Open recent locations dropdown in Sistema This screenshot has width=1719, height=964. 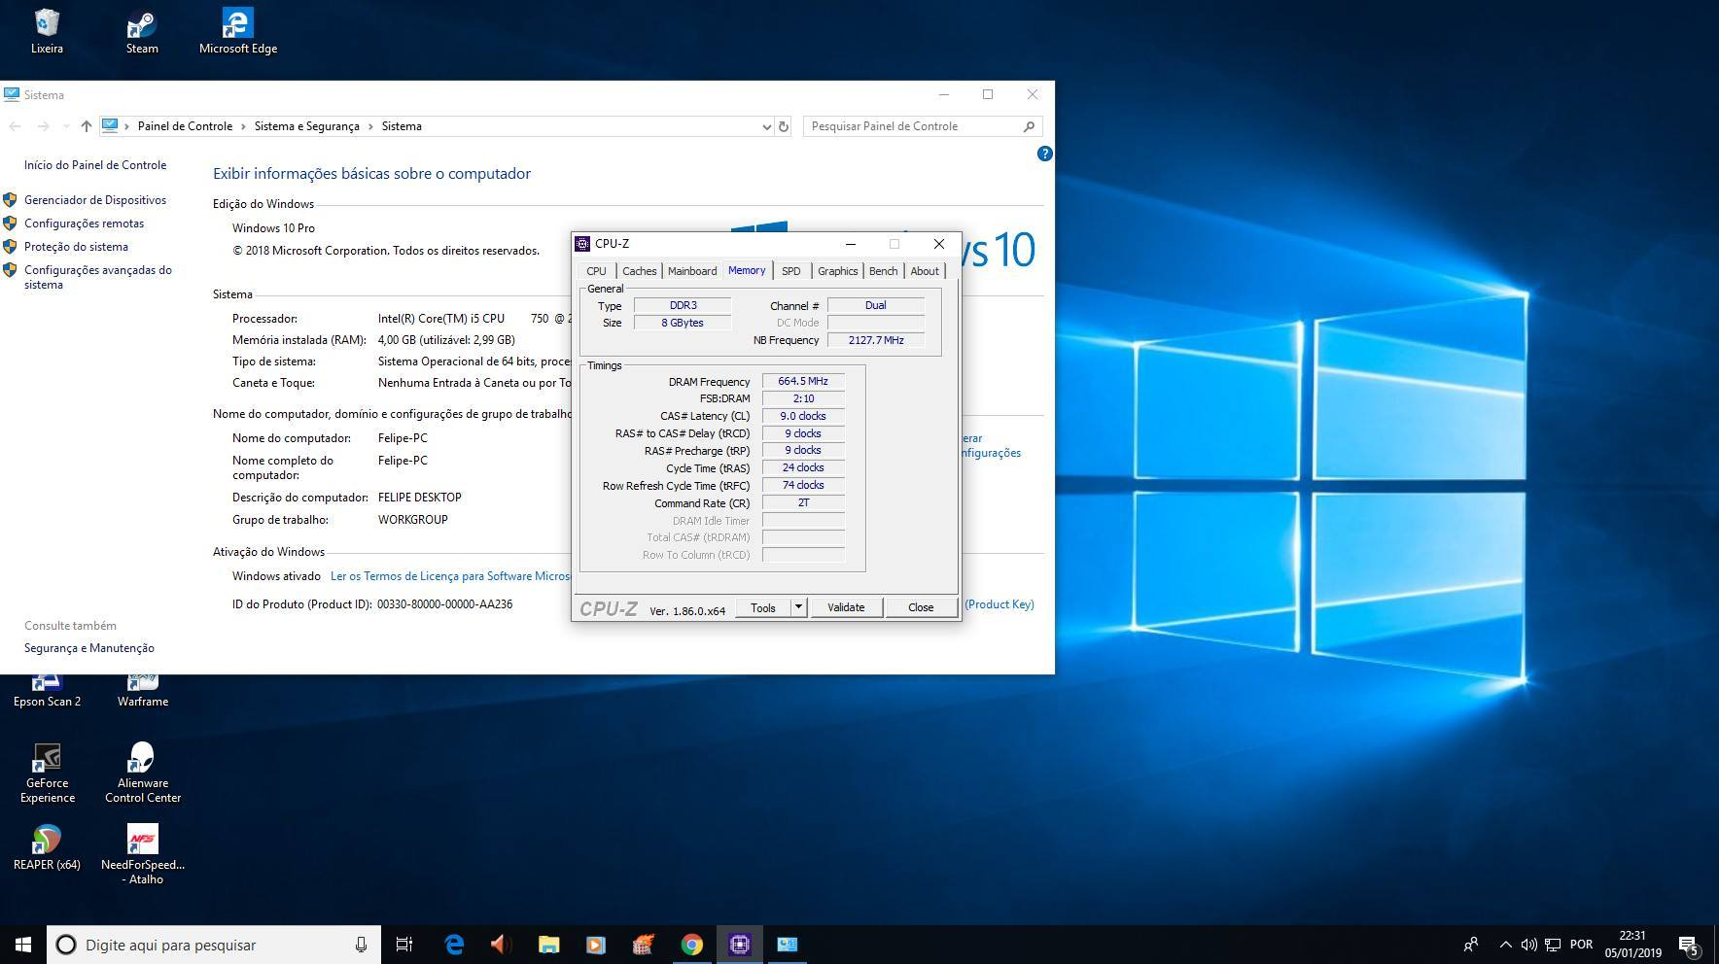(x=65, y=126)
